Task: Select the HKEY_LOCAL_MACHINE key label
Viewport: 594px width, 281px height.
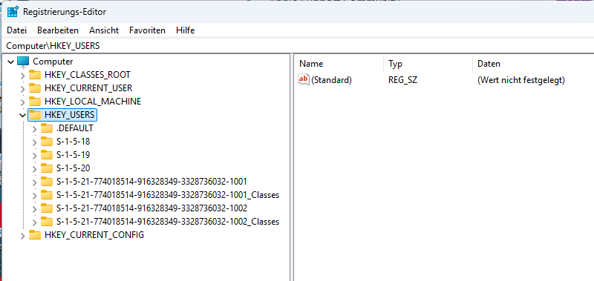Action: (x=93, y=102)
